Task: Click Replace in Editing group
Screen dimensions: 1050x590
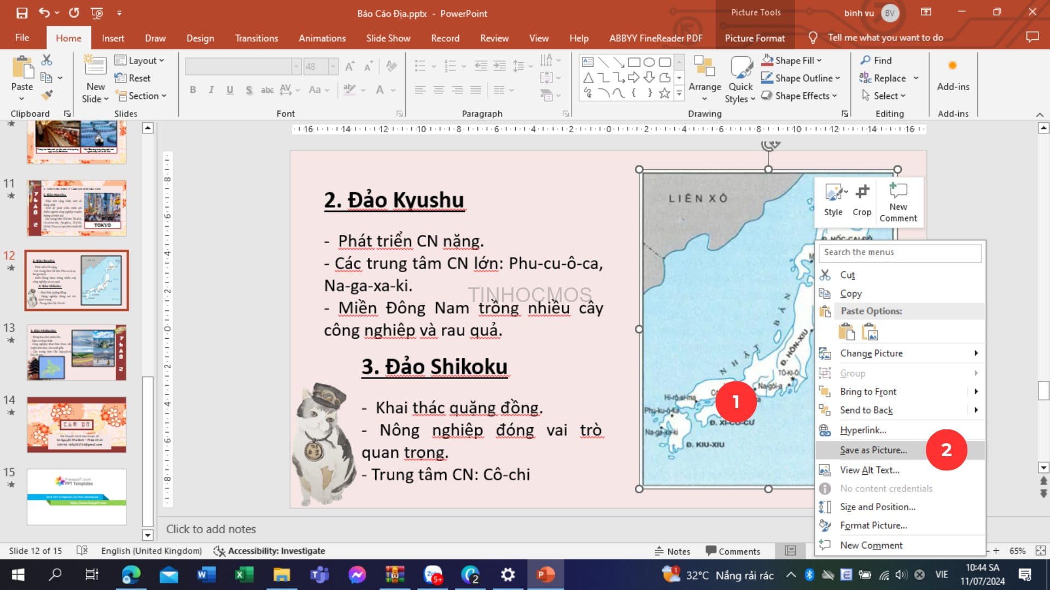Action: 889,78
